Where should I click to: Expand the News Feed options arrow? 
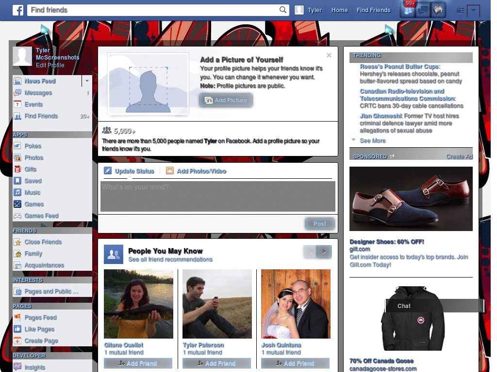(87, 81)
